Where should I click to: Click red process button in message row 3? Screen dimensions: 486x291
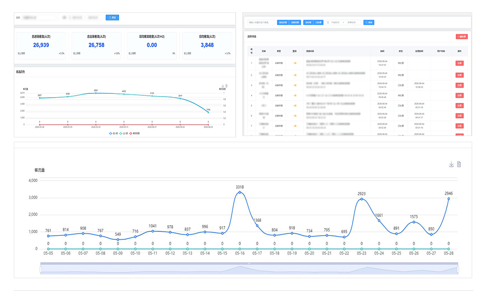click(x=459, y=85)
